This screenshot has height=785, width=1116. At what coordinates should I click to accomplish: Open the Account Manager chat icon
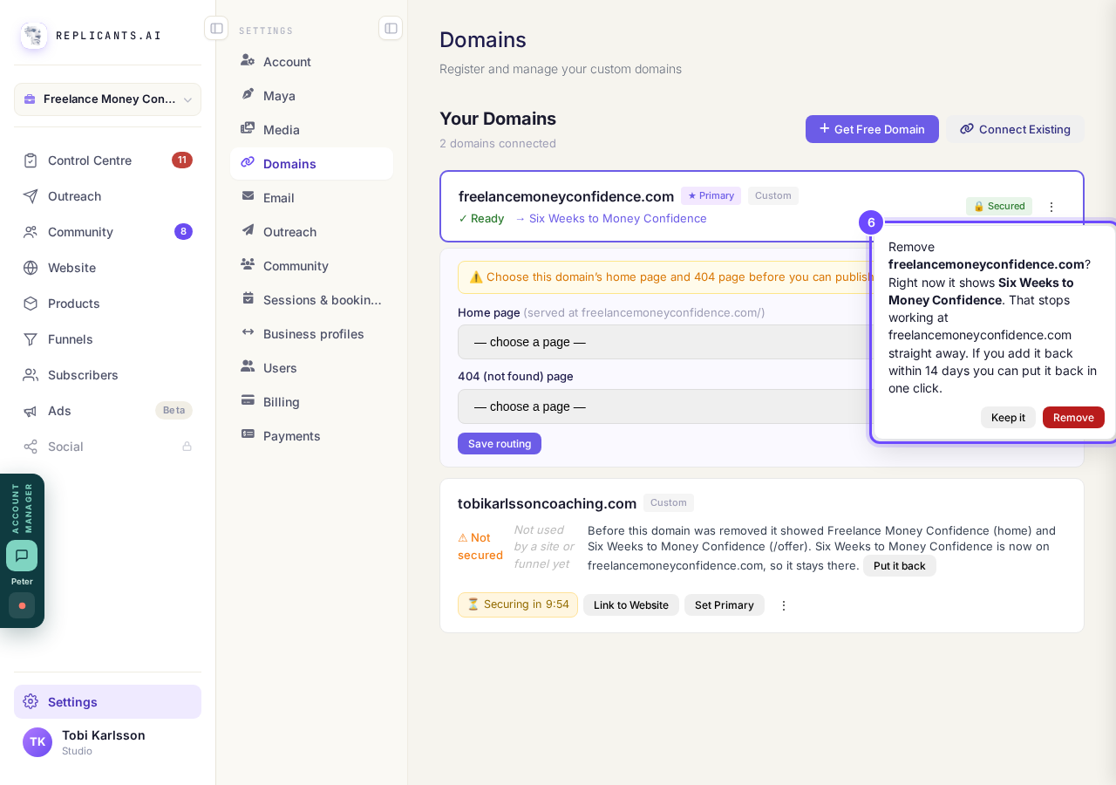pos(22,556)
